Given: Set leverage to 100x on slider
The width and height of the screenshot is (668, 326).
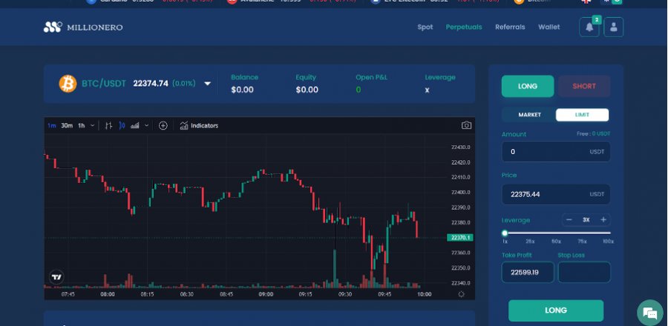Looking at the screenshot, I should [x=608, y=242].
